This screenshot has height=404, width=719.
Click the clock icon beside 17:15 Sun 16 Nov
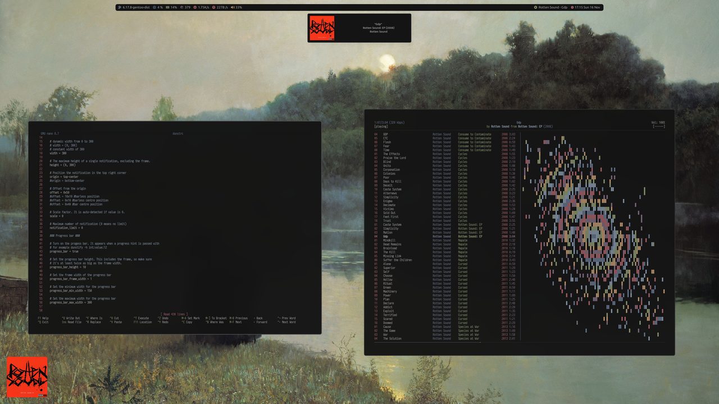(x=572, y=7)
